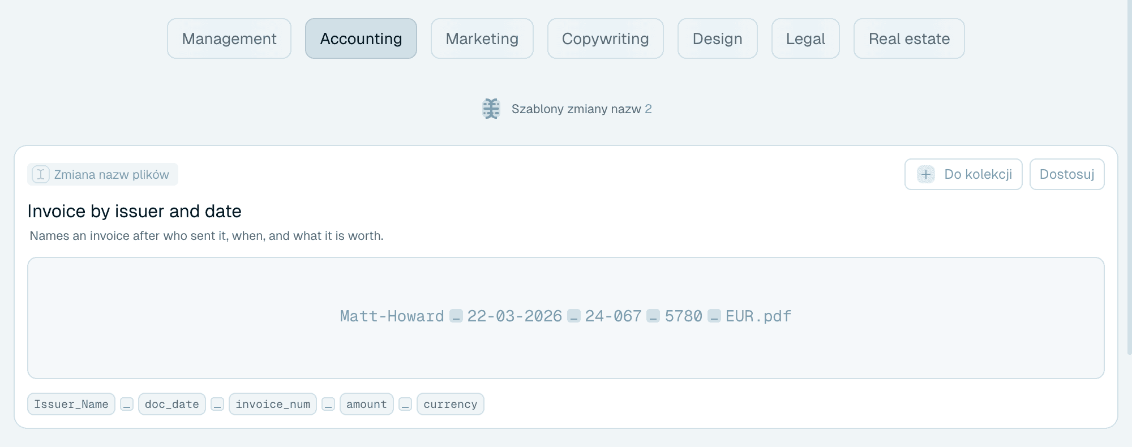Click the underscore separator chip after amount
Viewport: 1132px width, 447px height.
405,405
